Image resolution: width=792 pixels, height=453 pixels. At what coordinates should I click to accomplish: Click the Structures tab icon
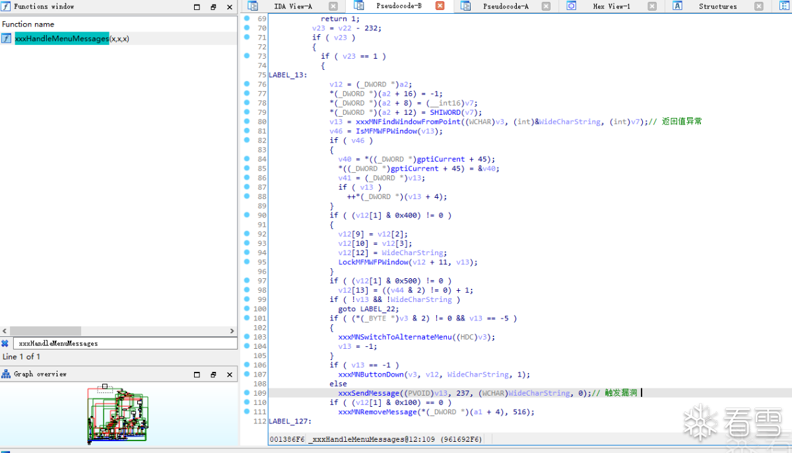click(678, 6)
